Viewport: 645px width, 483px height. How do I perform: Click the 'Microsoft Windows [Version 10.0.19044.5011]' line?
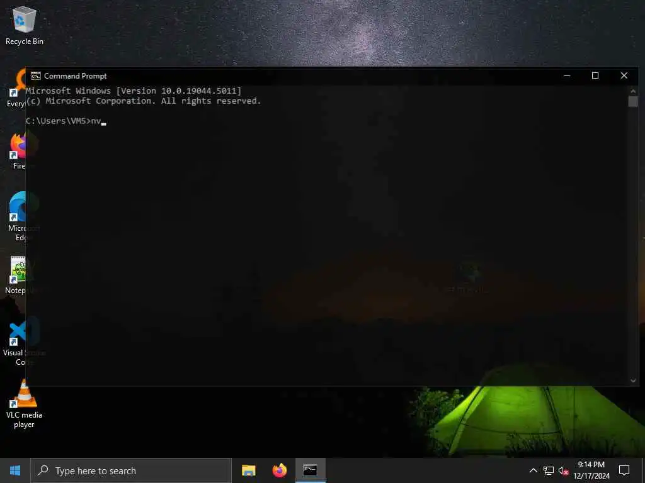click(x=134, y=91)
